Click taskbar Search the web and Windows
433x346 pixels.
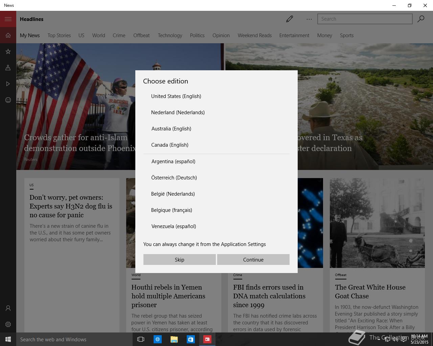click(74, 339)
